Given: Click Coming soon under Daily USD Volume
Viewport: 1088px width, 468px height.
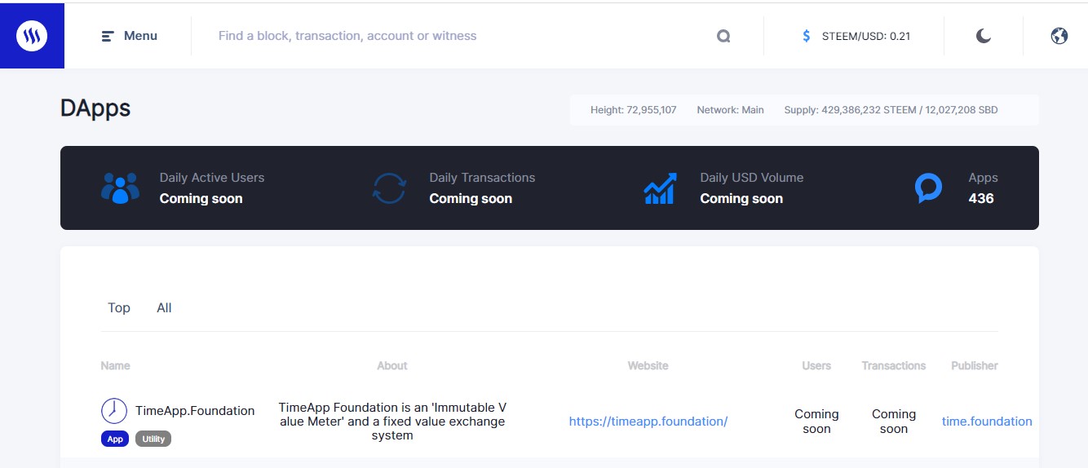Looking at the screenshot, I should tap(741, 198).
